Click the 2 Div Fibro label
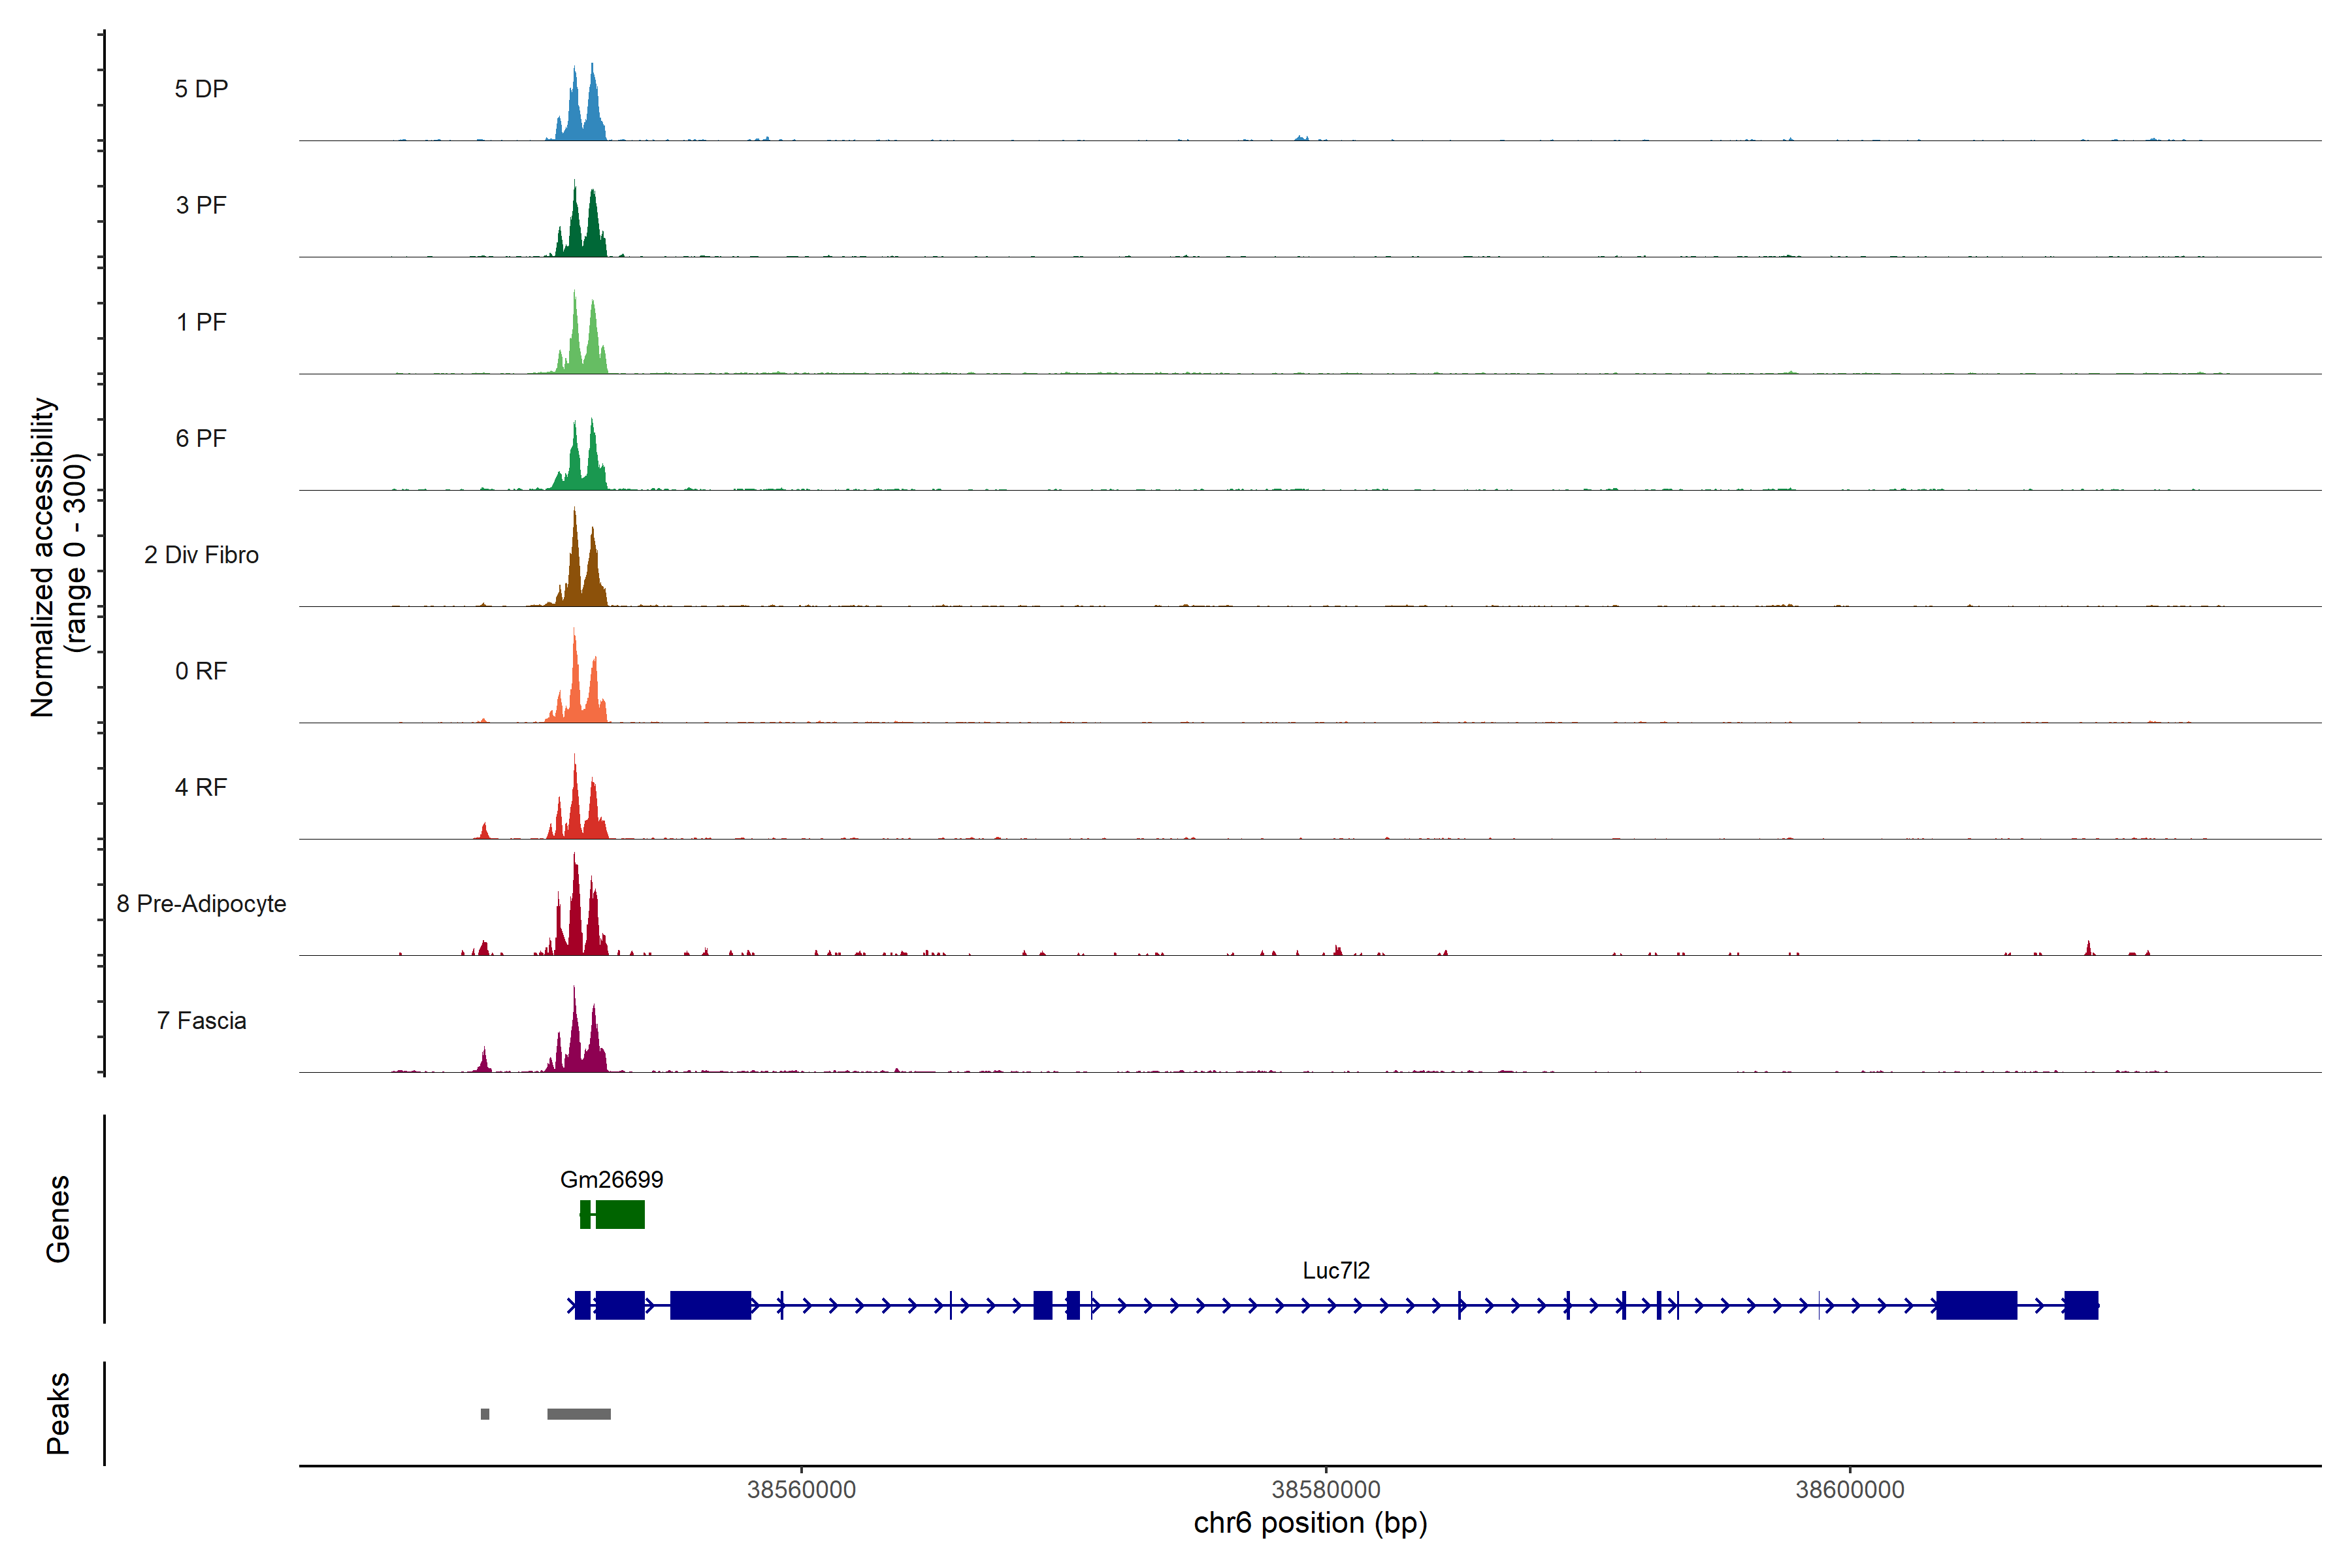The height and width of the screenshot is (1568, 2352). click(x=201, y=555)
